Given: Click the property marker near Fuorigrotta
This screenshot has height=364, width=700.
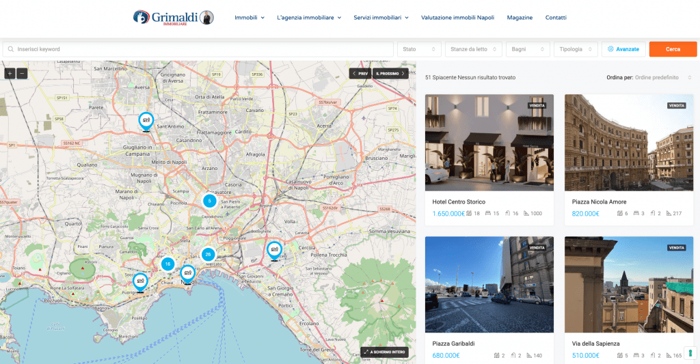Looking at the screenshot, I should (x=140, y=282).
